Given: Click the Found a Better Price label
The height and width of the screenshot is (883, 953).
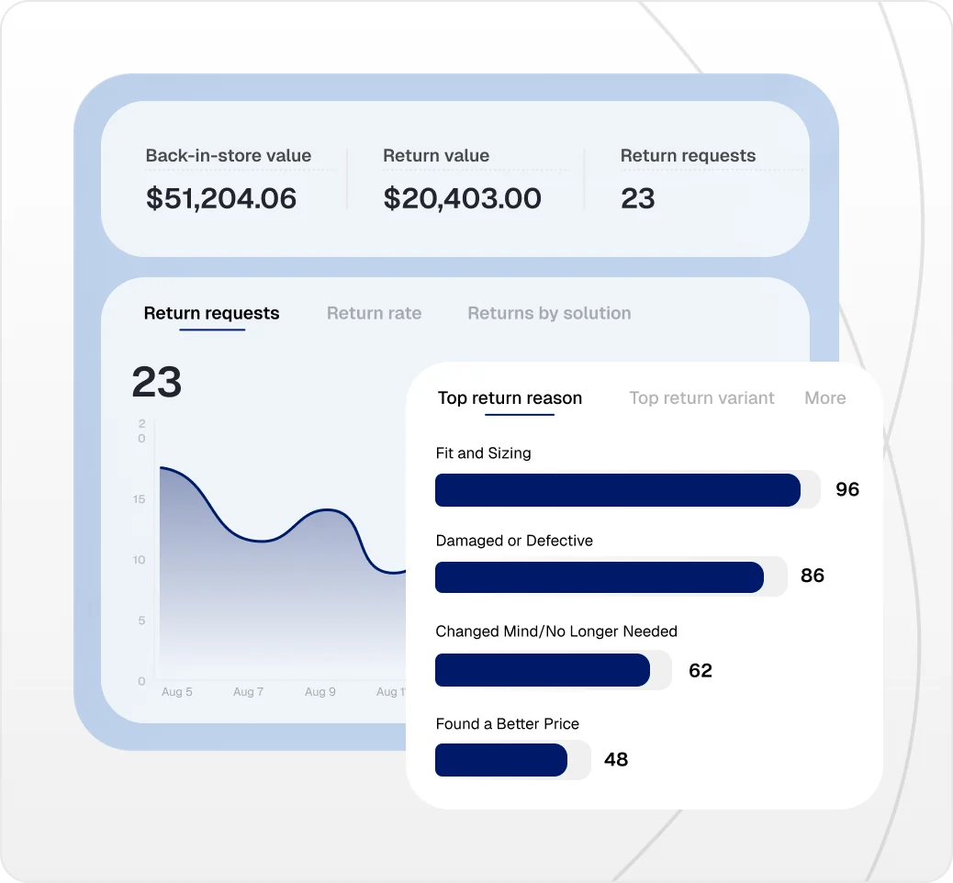Looking at the screenshot, I should point(508,724).
